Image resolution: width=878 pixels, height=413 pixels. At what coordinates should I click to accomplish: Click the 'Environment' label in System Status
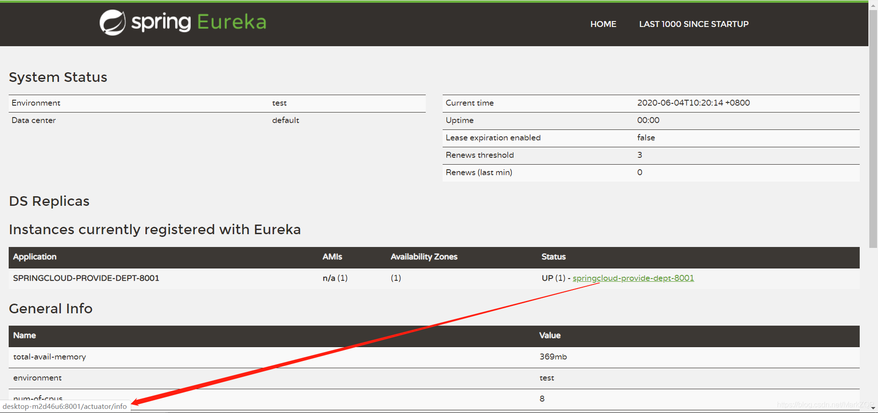(36, 103)
